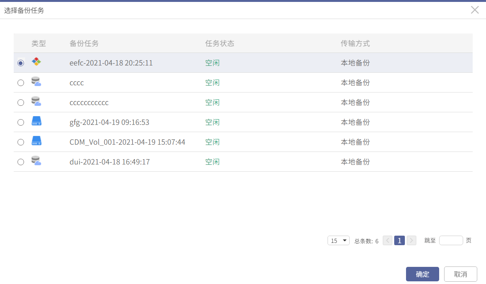The width and height of the screenshot is (486, 284).
Task: Click task name dui-2021-04-18 16:49:17
Action: point(110,162)
